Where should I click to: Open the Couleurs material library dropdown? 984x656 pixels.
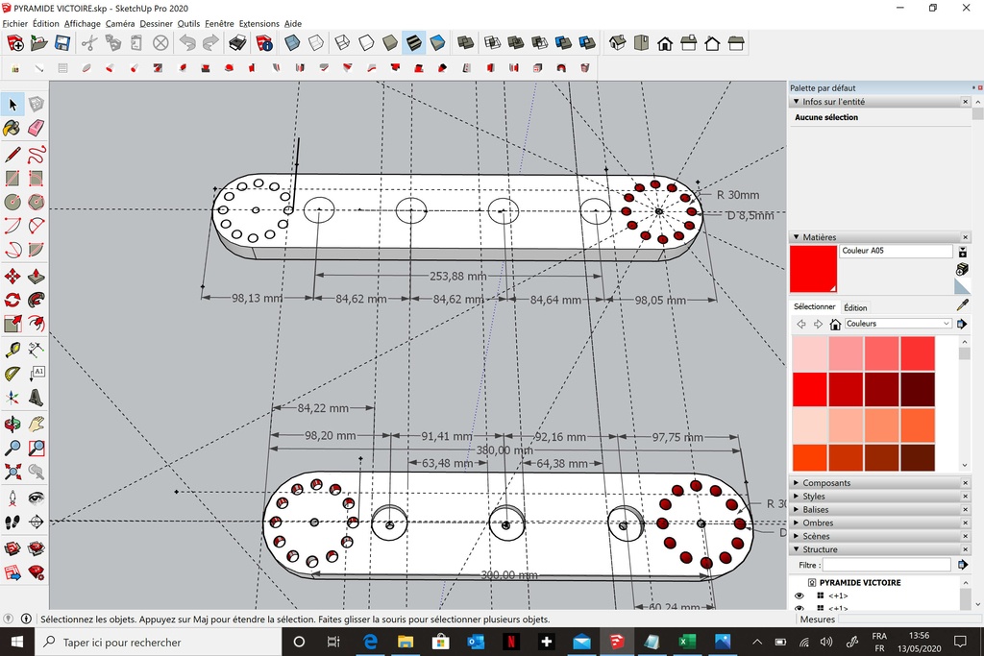pyautogui.click(x=898, y=324)
